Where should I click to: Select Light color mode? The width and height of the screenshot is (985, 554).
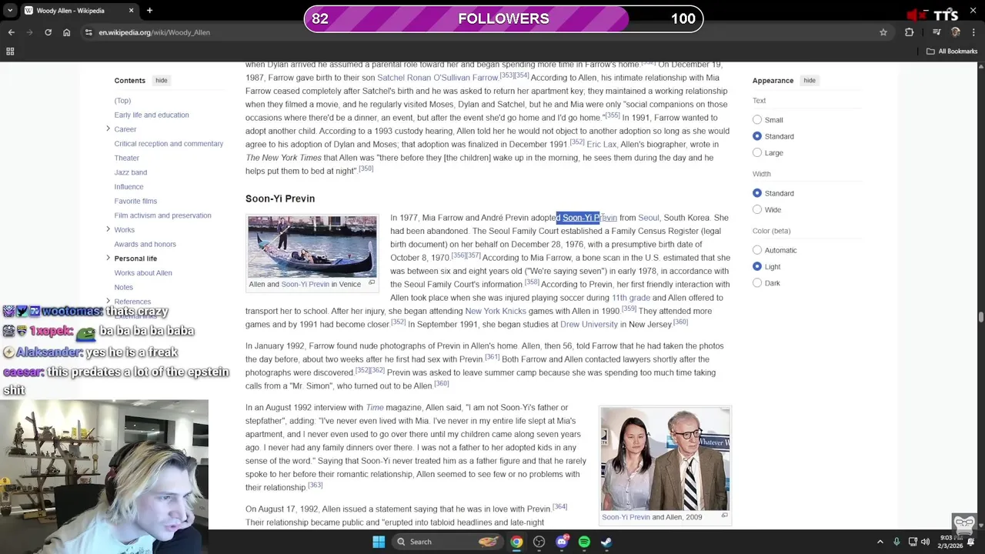pos(757,266)
